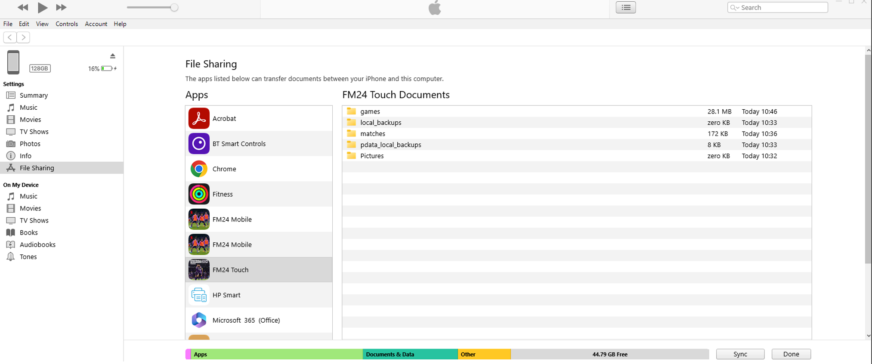Select the Acrobat app icon
This screenshot has height=364, width=872.
(x=199, y=118)
